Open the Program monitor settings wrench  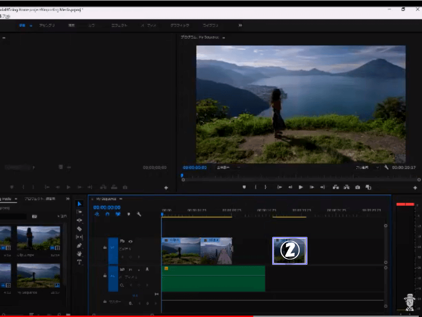(x=385, y=168)
